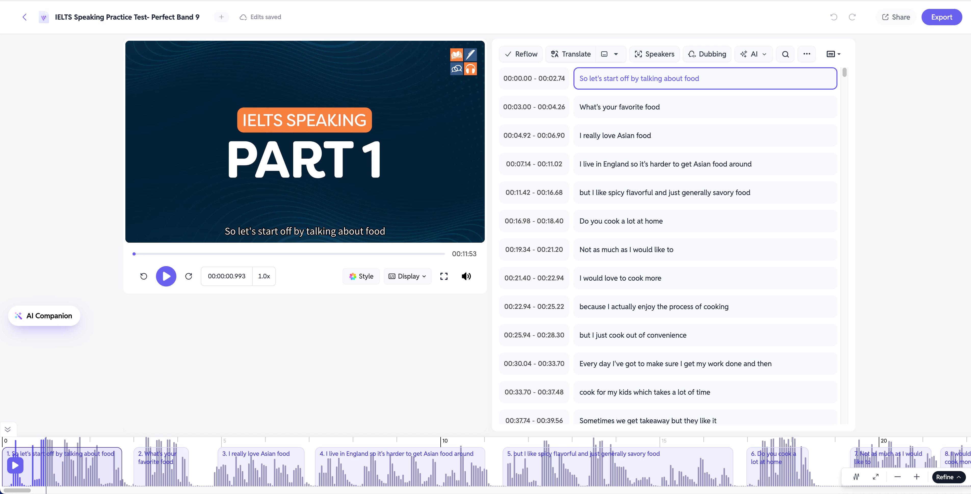Add new tab with plus button
The height and width of the screenshot is (494, 971).
tap(221, 17)
